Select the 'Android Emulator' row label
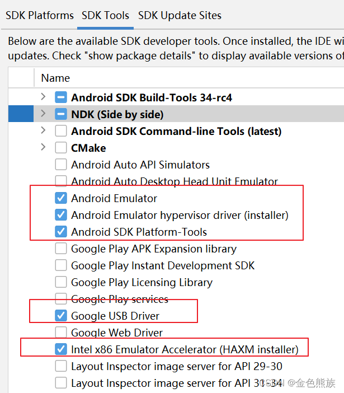Screen dimensions: 344x393 coord(114,198)
